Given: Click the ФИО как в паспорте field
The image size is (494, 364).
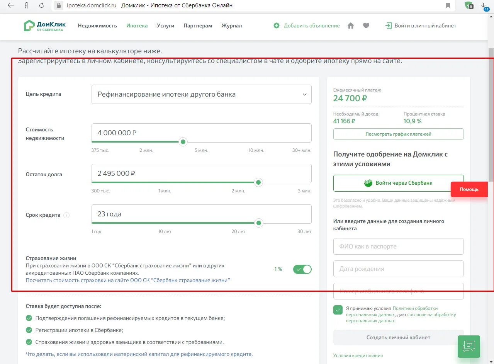Looking at the screenshot, I should tap(399, 246).
